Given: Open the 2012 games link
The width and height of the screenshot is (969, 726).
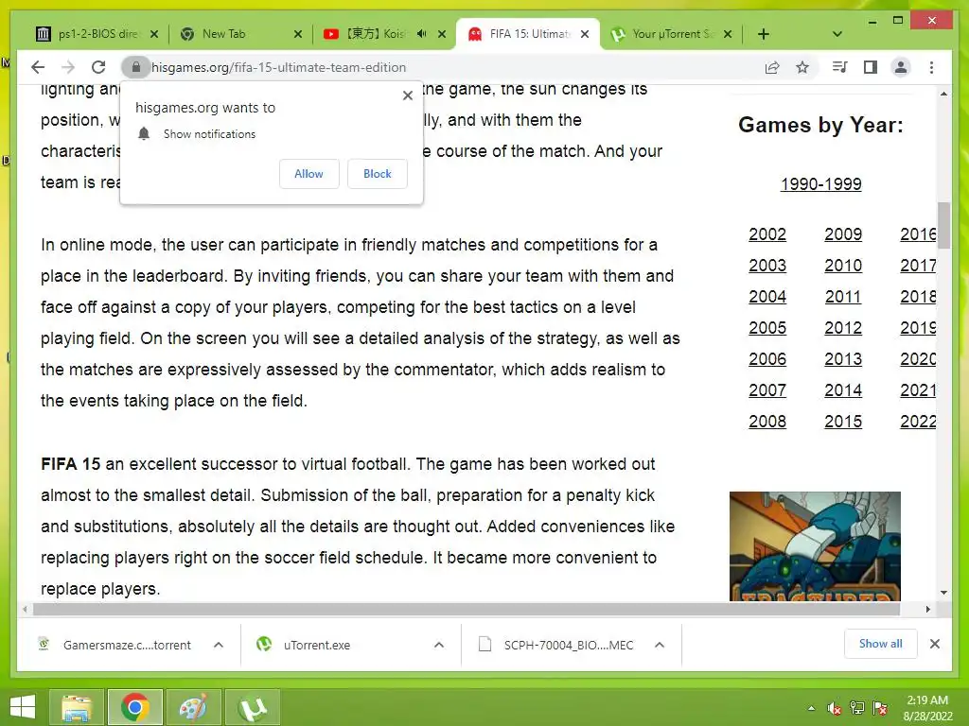Looking at the screenshot, I should pyautogui.click(x=843, y=328).
